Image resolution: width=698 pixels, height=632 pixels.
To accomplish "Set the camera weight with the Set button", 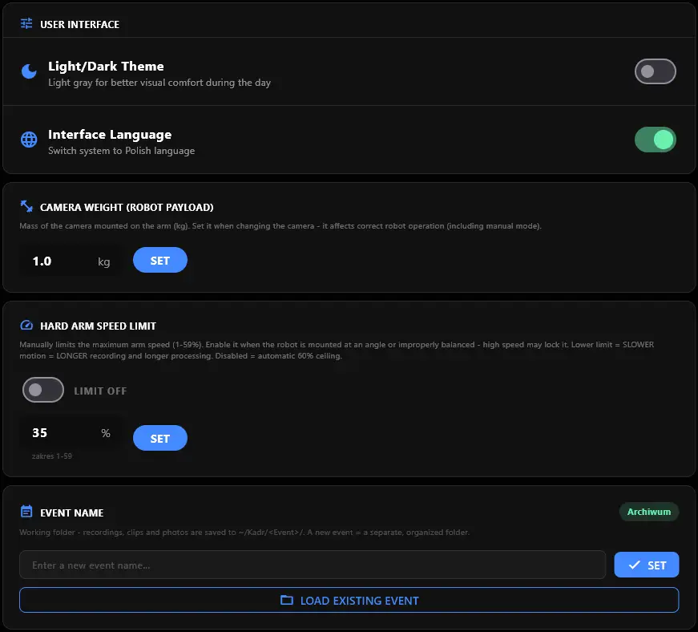I will click(159, 260).
